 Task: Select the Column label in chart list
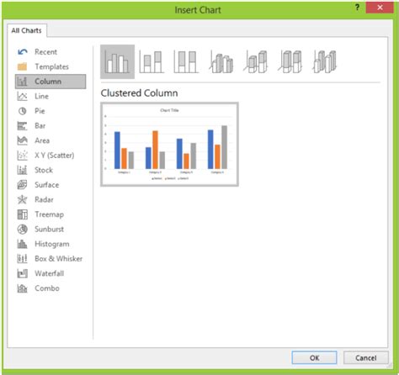coord(48,82)
